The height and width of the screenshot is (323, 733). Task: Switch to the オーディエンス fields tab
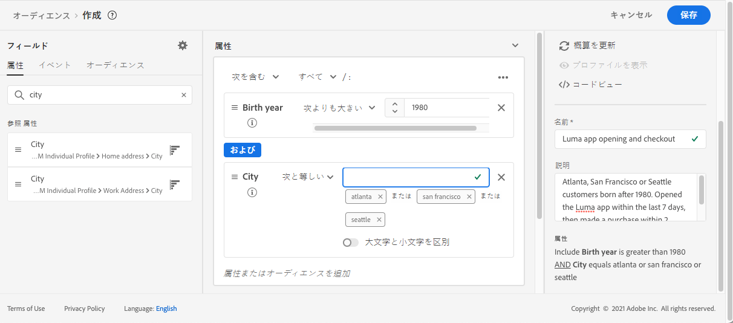point(115,65)
